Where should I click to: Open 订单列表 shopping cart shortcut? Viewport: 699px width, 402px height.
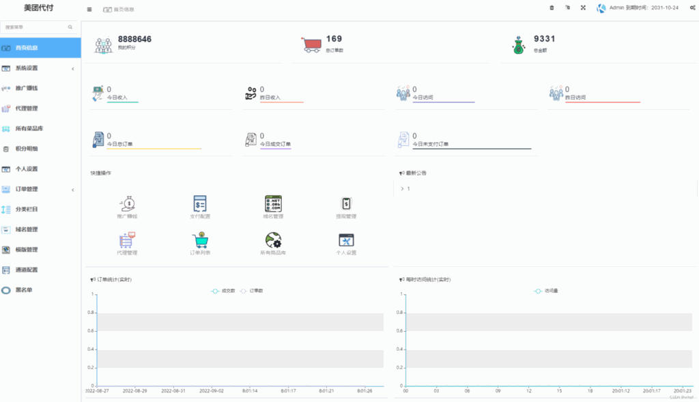tap(200, 240)
